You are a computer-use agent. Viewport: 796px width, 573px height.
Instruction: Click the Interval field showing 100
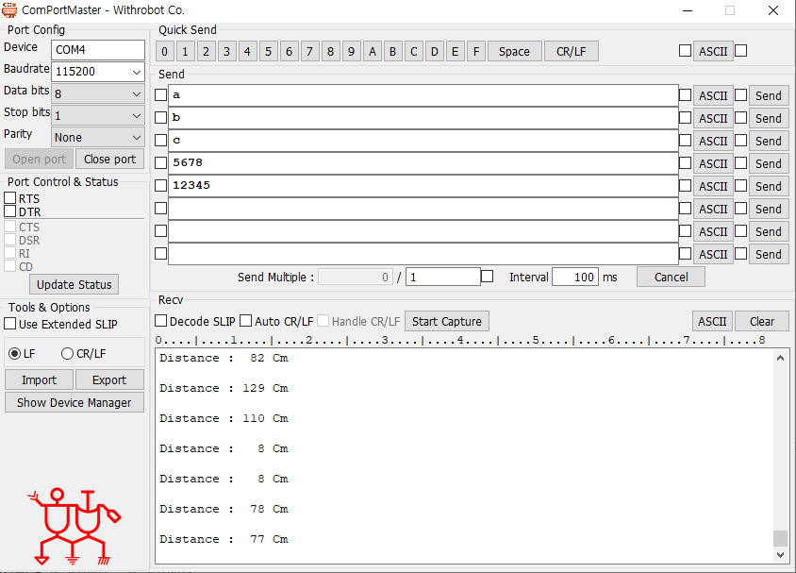pos(575,277)
